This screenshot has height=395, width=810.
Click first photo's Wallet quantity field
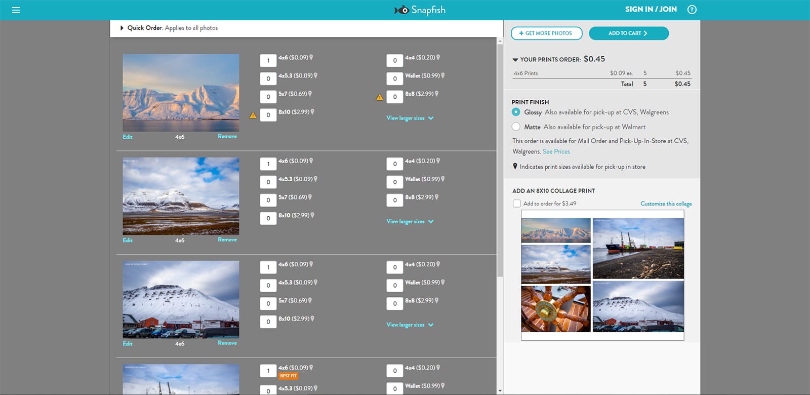coord(395,78)
